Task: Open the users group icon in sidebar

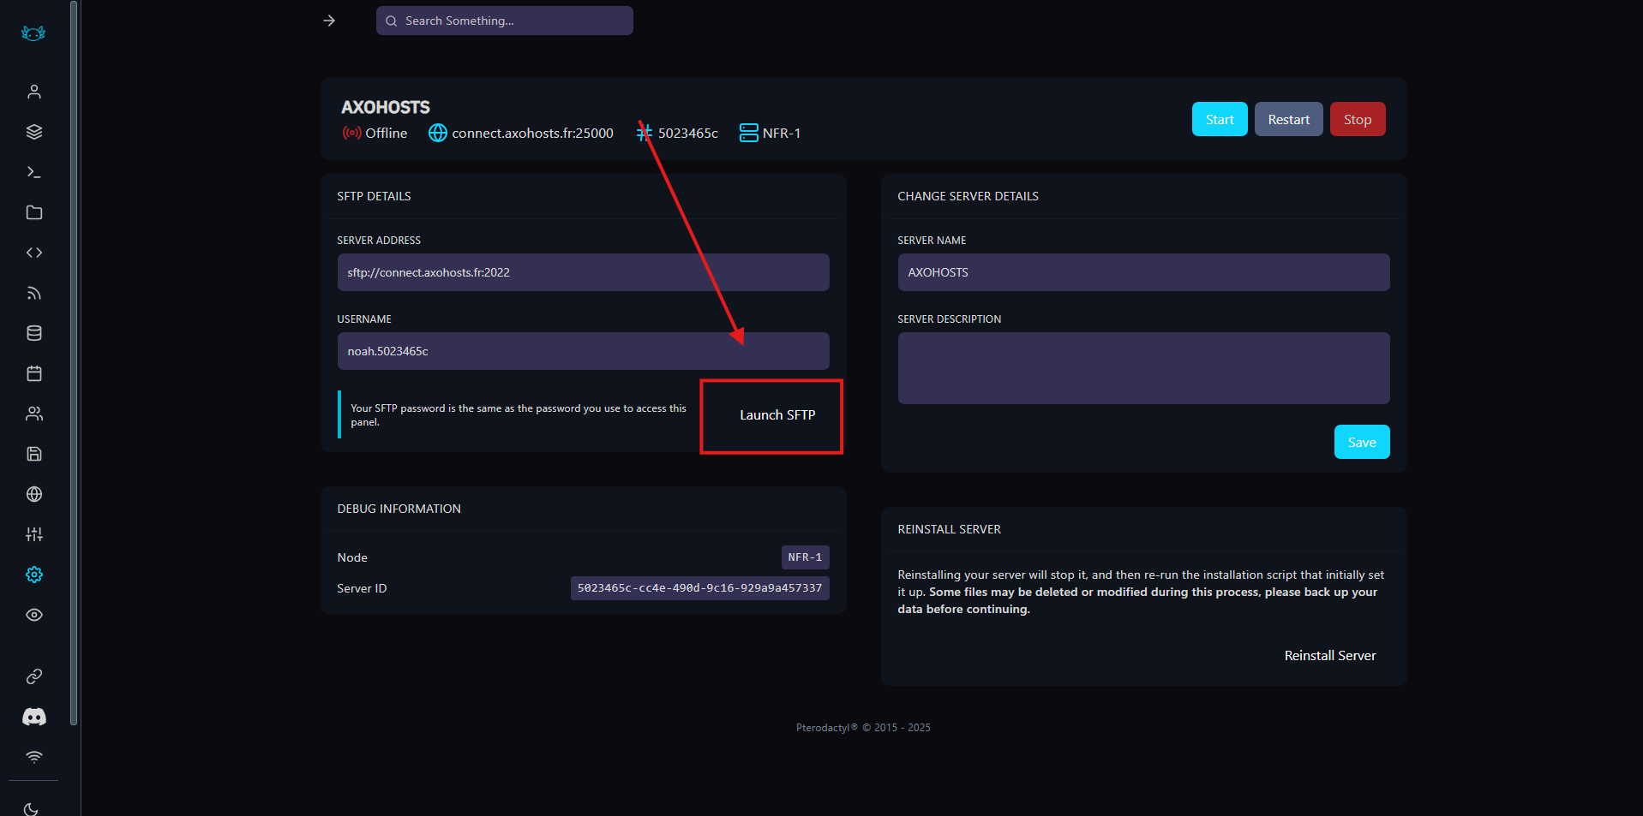Action: coord(34,414)
